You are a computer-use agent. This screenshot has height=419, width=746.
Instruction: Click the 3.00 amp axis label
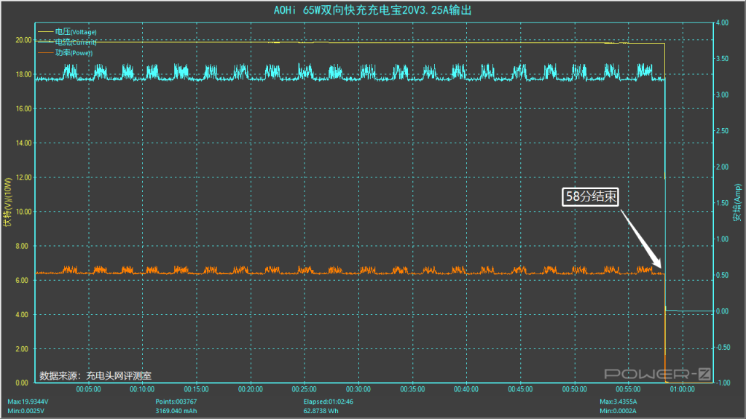click(722, 95)
